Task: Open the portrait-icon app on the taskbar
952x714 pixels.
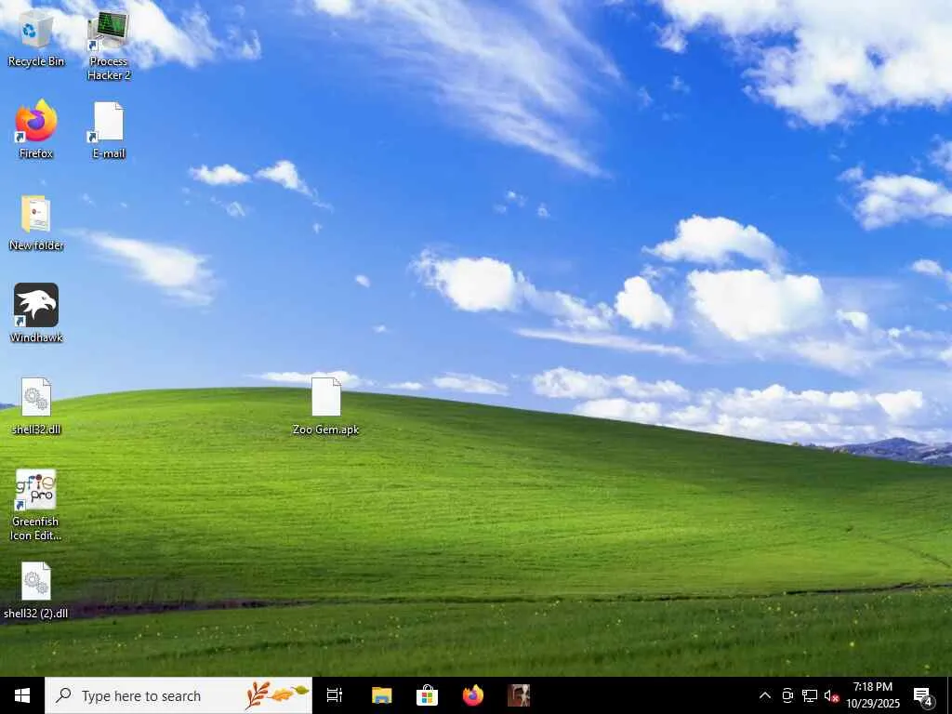Action: tap(519, 695)
